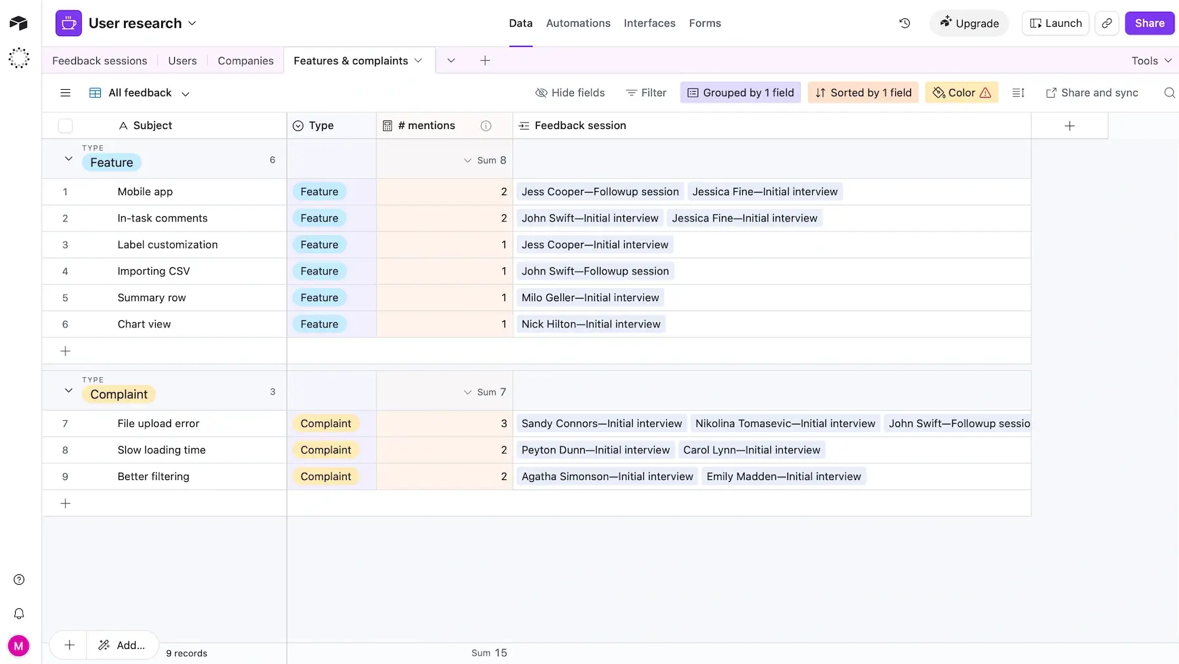This screenshot has width=1179, height=664.
Task: Click the search icon in the toolbar
Action: point(1169,92)
